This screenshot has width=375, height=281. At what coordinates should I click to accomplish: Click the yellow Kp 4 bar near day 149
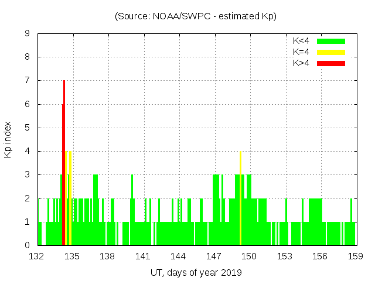tap(240, 199)
